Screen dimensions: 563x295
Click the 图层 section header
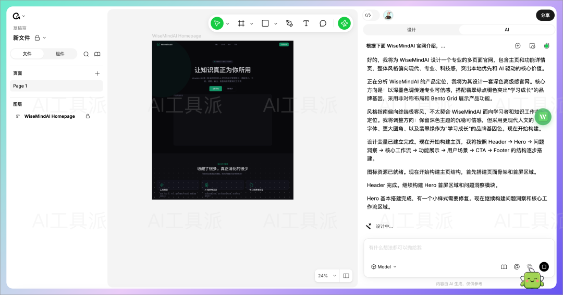(x=18, y=104)
